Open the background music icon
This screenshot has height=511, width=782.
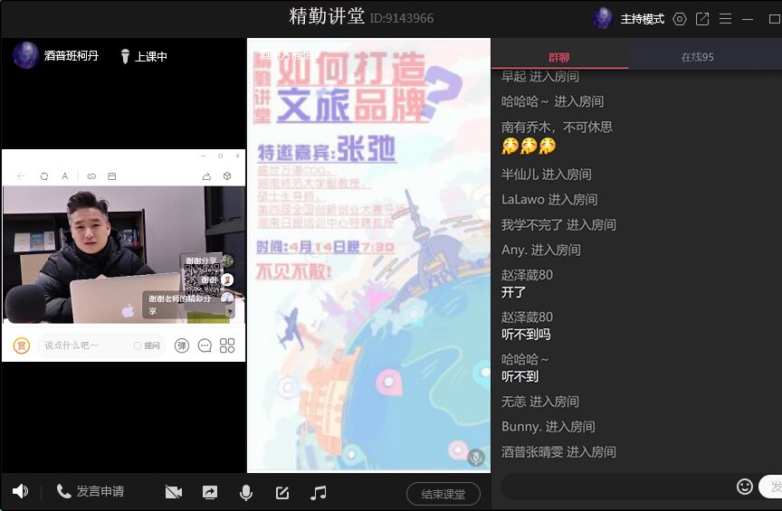[318, 492]
